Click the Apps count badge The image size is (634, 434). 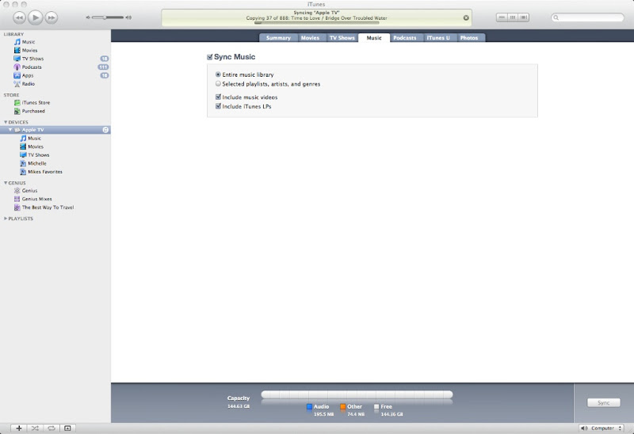[x=105, y=75]
